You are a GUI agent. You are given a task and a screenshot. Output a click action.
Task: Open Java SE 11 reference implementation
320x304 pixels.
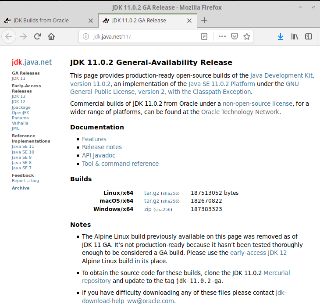(23, 147)
